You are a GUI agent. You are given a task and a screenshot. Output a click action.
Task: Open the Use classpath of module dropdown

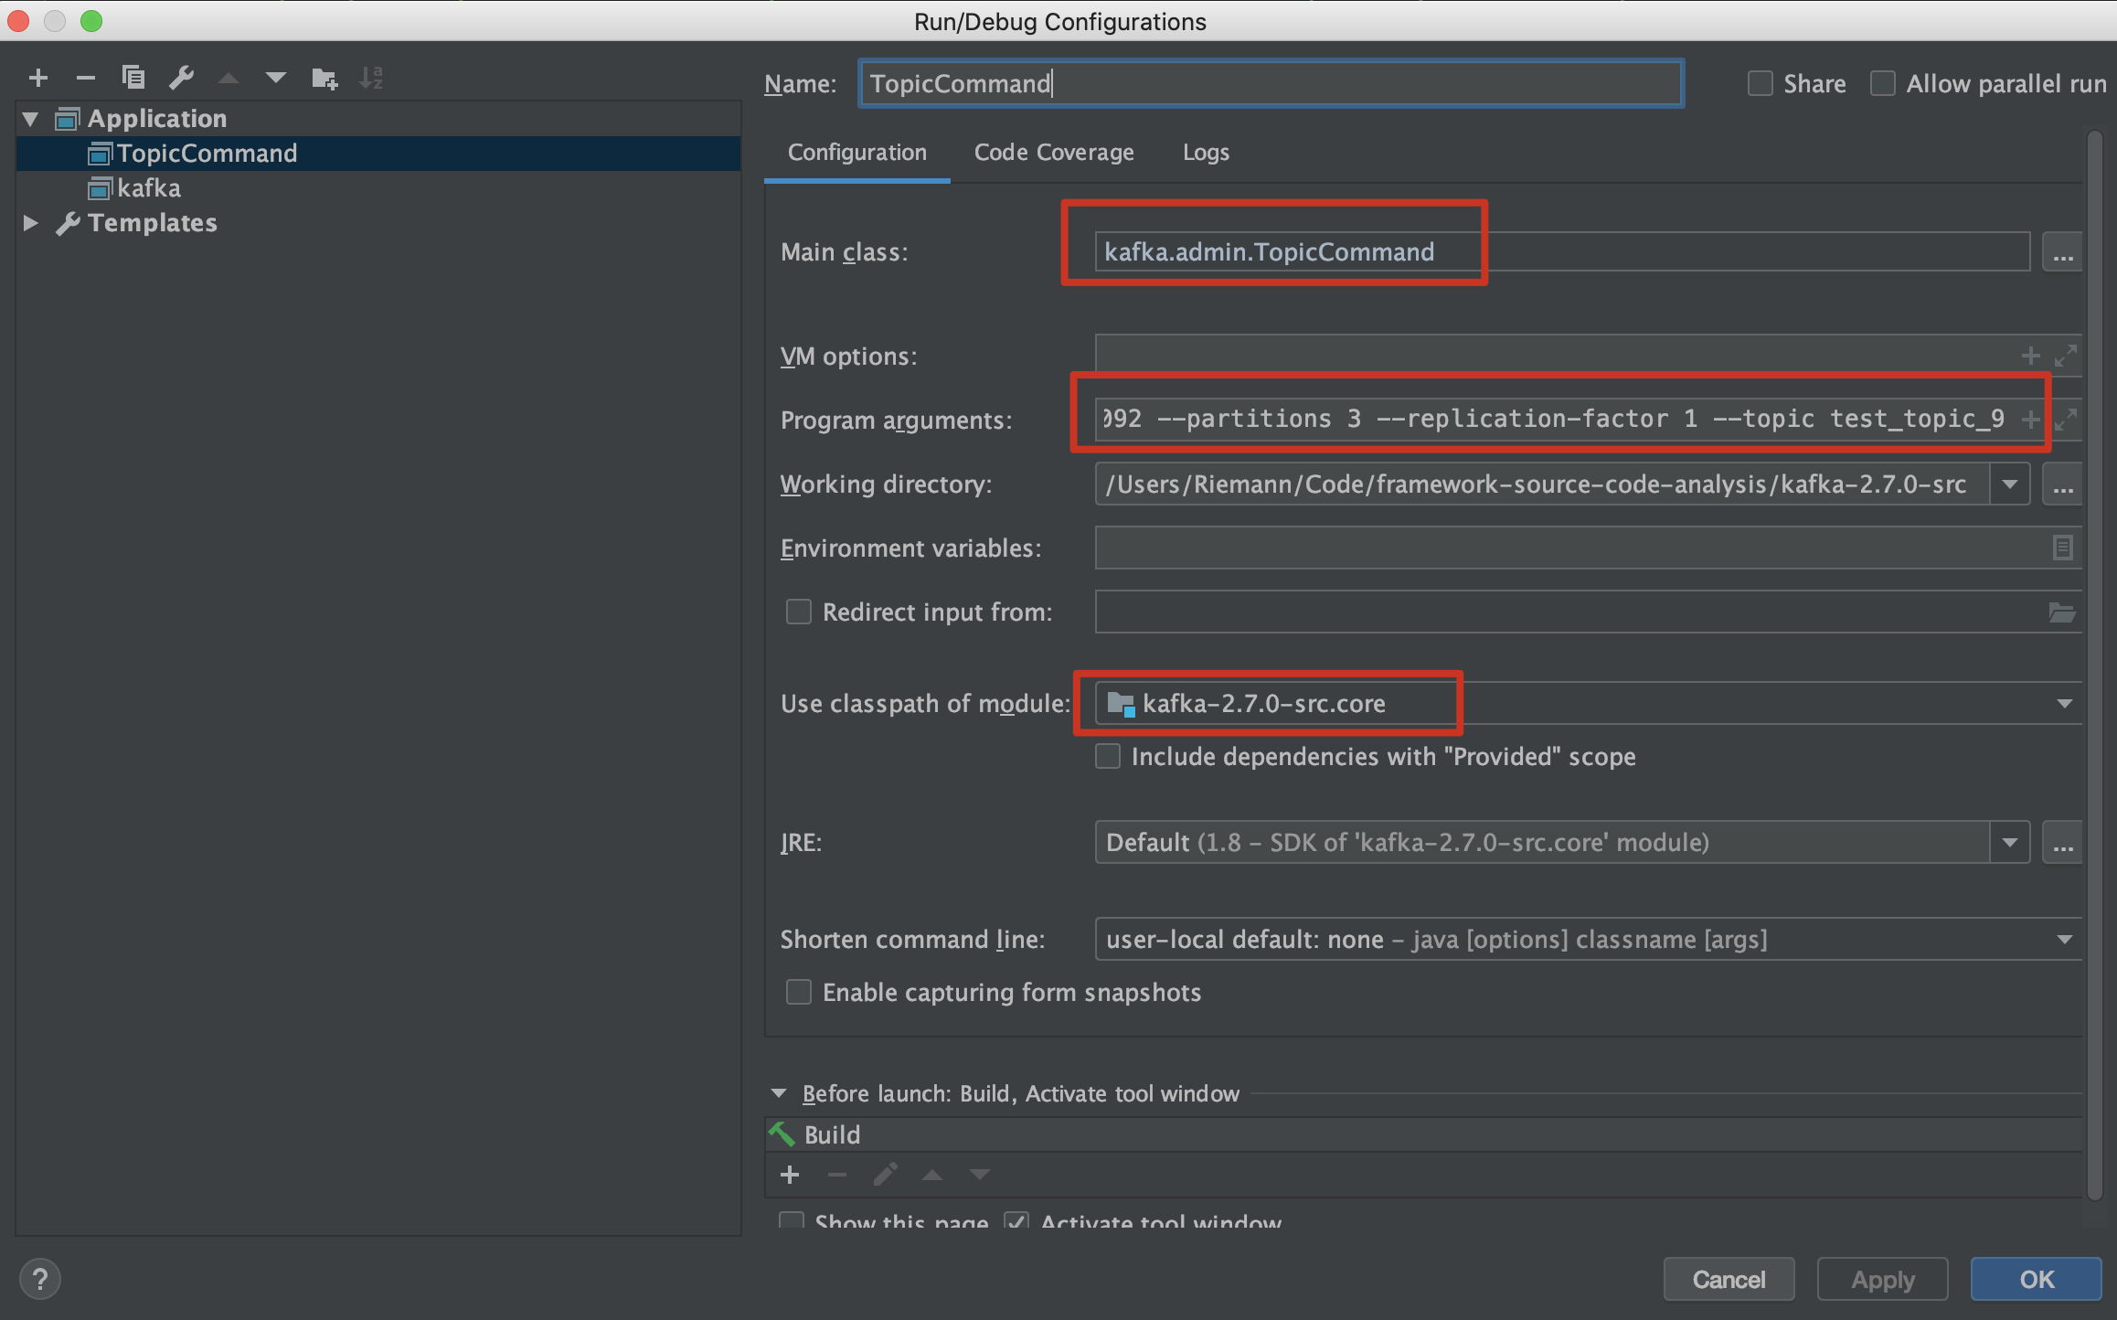pyautogui.click(x=2064, y=703)
